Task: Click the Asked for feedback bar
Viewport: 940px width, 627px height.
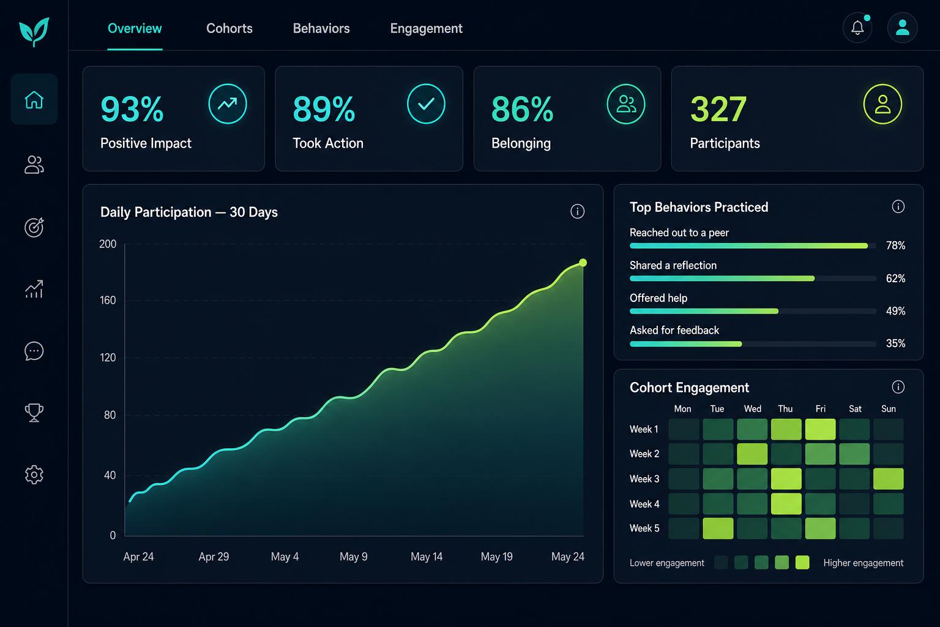Action: tap(753, 344)
